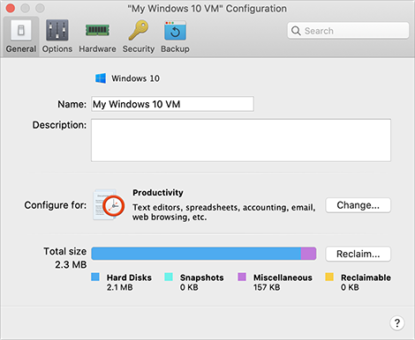The height and width of the screenshot is (340, 415).
Task: Click the '2.1 MB' Hard Disks value
Action: click(x=119, y=287)
